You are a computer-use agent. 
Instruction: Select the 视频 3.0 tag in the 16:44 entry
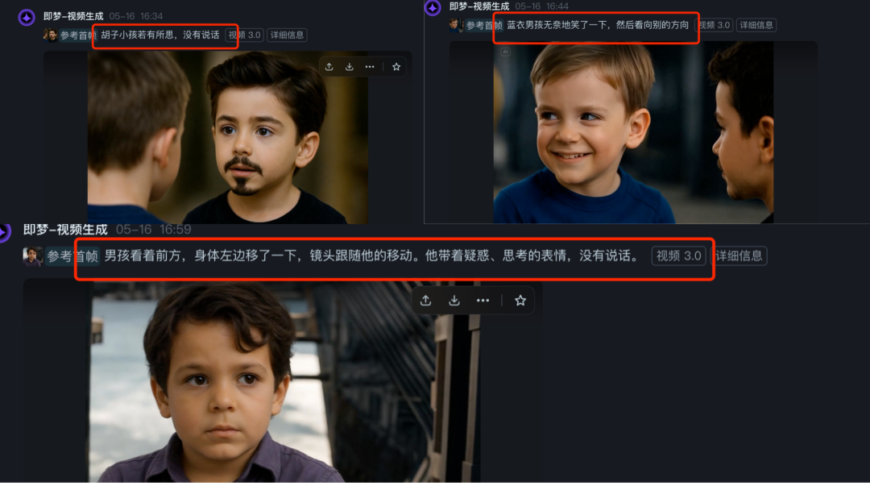pos(714,25)
